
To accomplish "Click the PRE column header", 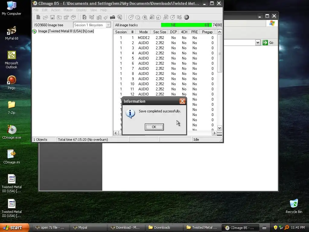I will [195, 32].
